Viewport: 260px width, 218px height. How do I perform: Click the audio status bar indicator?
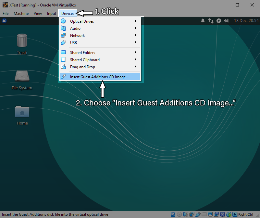[x=185, y=214]
